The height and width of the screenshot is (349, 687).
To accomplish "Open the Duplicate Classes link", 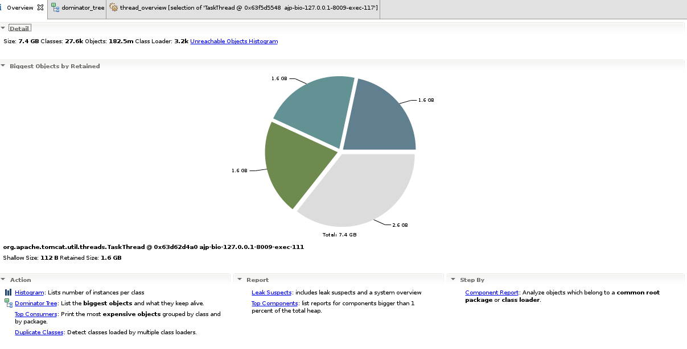I will pos(39,333).
